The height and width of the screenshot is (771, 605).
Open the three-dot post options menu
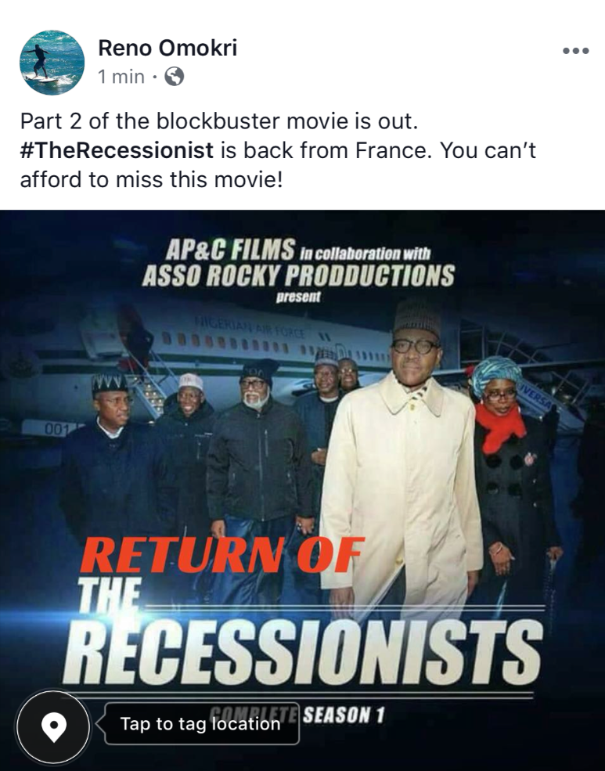[x=575, y=51]
